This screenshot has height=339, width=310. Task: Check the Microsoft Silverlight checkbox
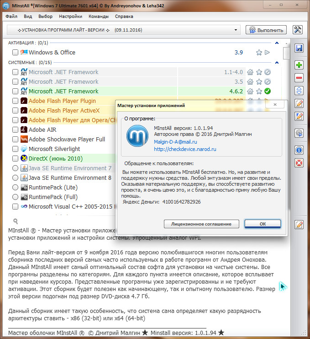click(x=15, y=149)
